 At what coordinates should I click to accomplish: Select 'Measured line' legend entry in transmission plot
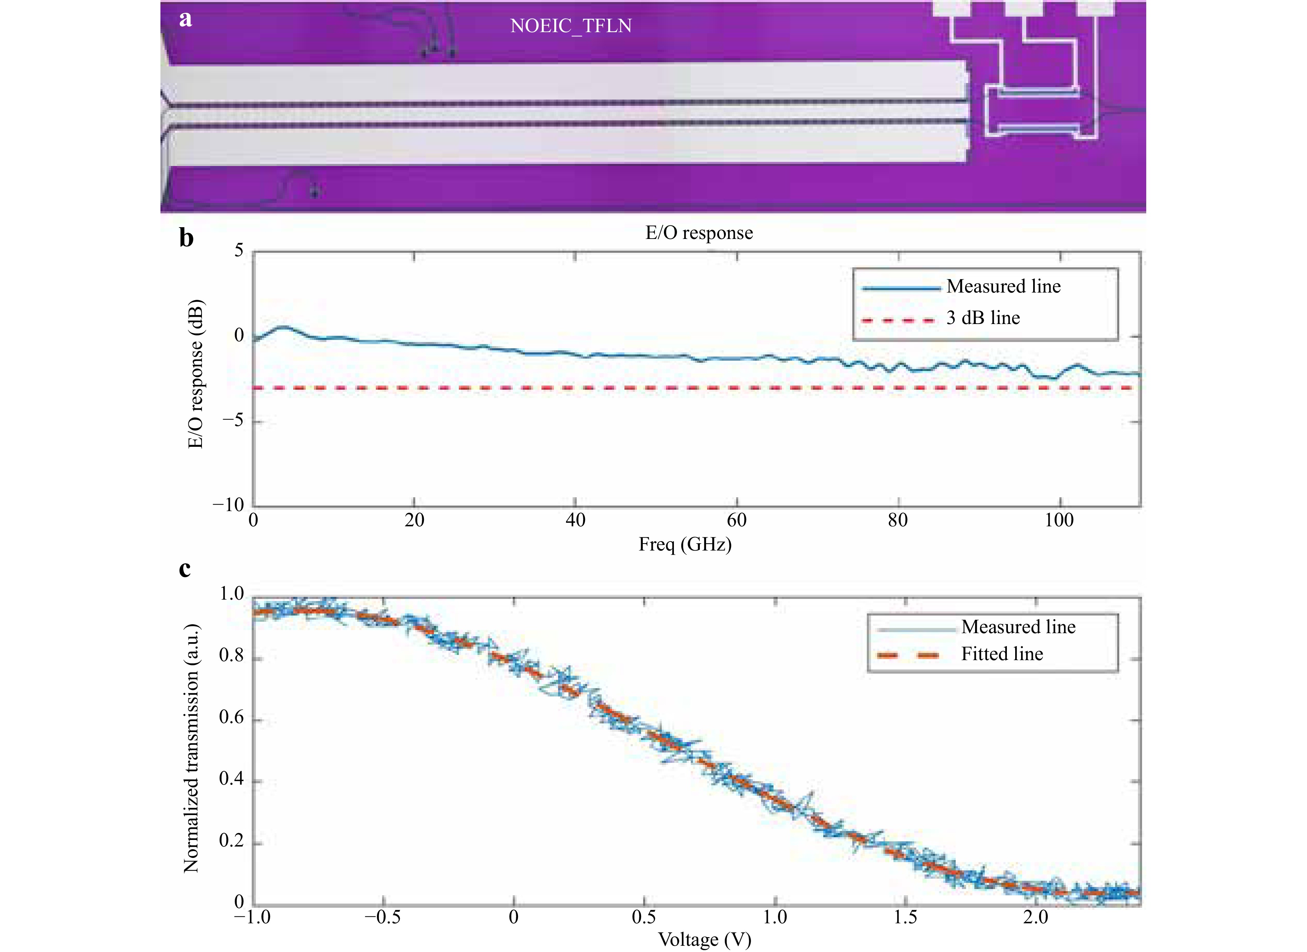tap(1018, 627)
